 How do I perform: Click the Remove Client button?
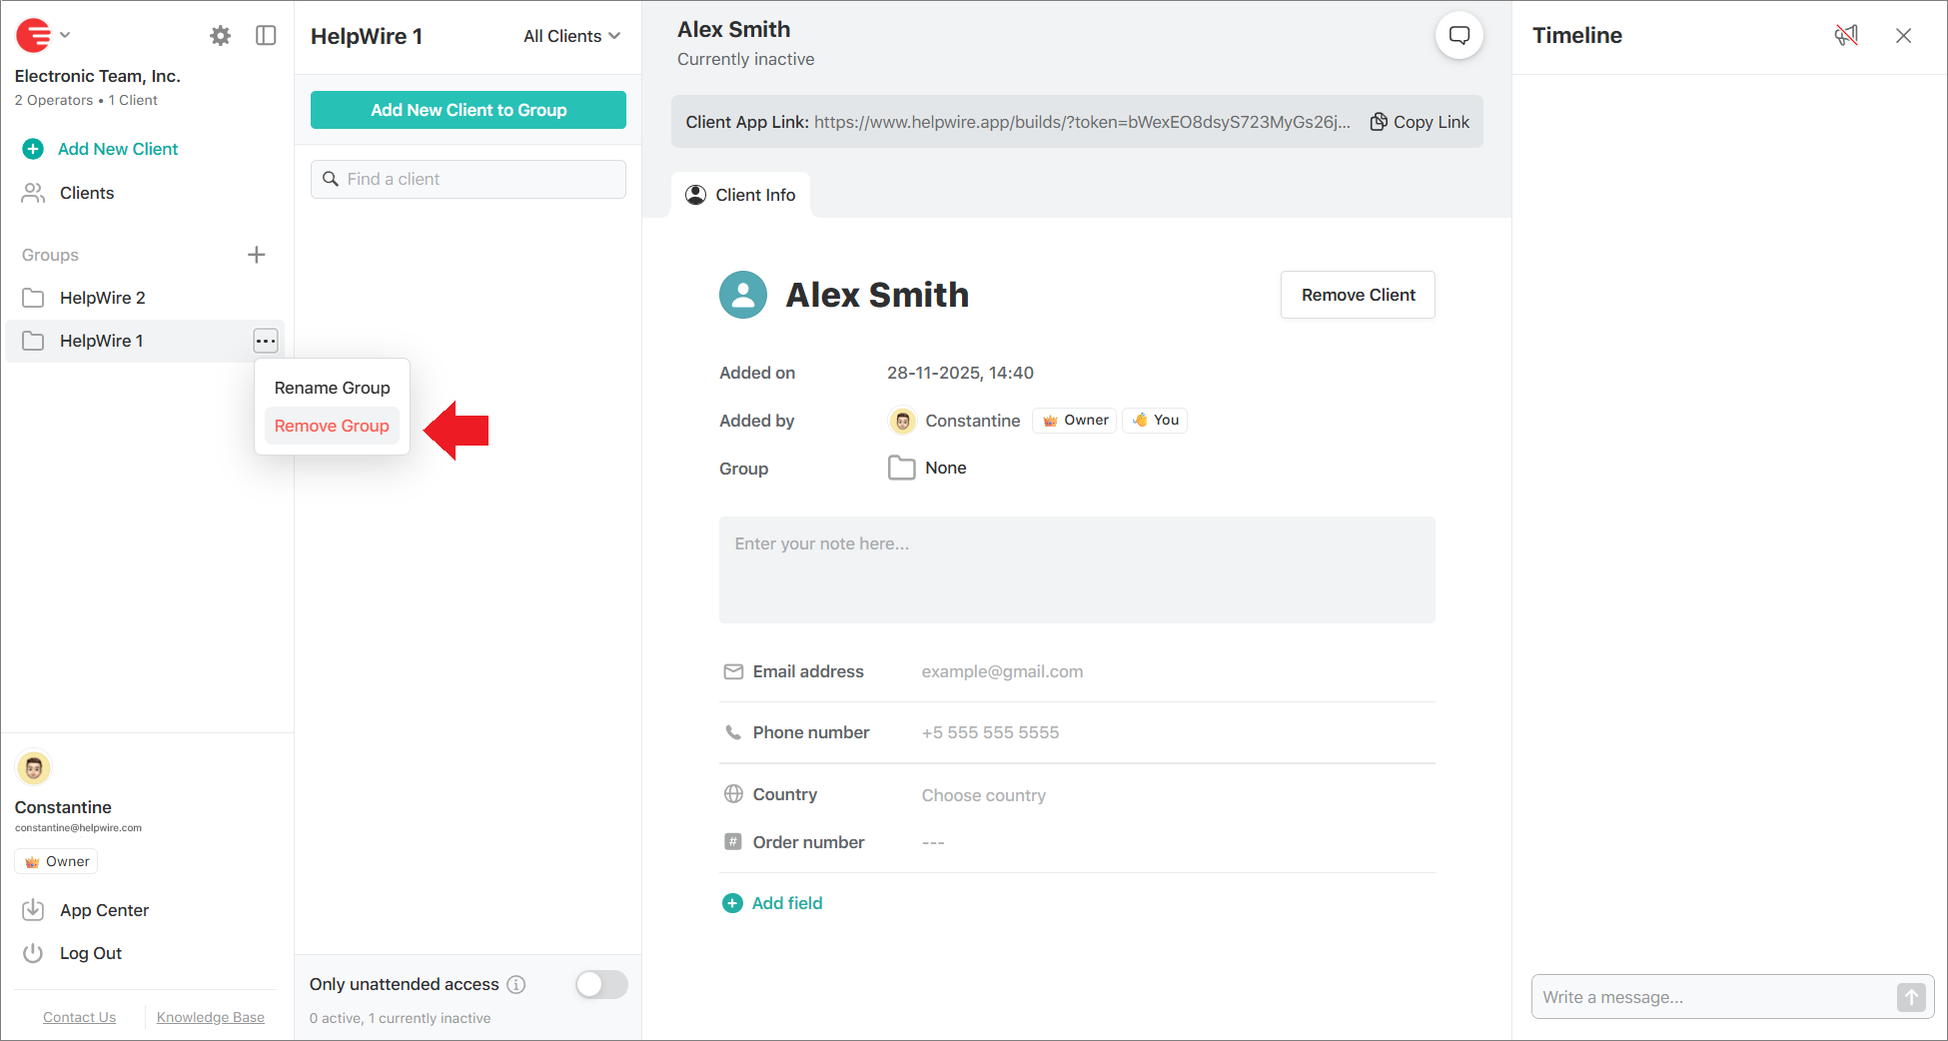tap(1357, 295)
